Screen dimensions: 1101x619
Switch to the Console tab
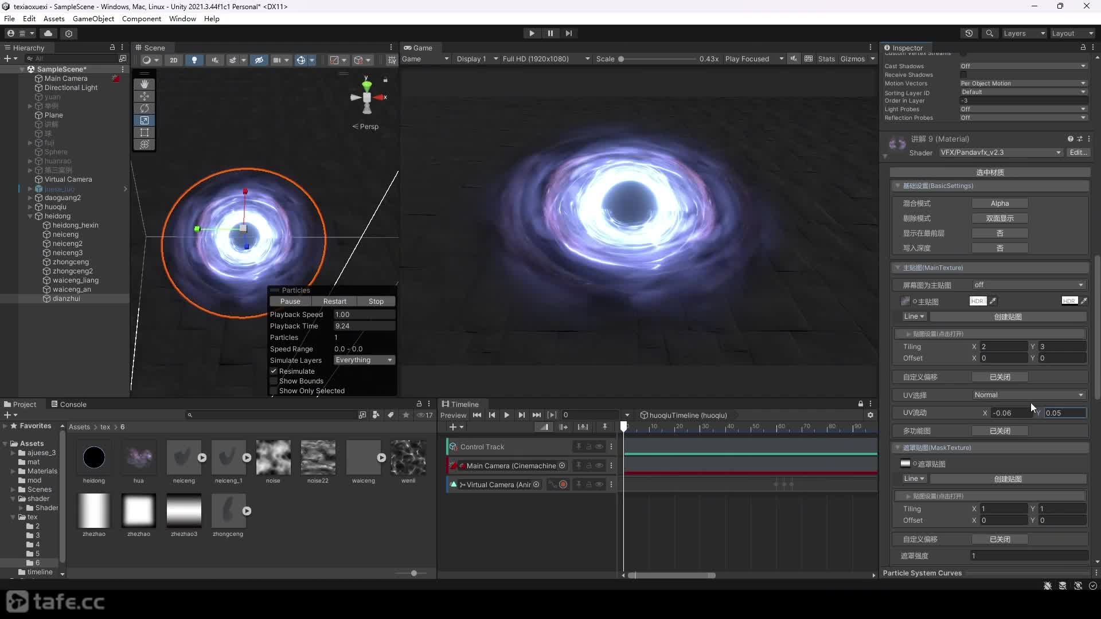coord(69,404)
